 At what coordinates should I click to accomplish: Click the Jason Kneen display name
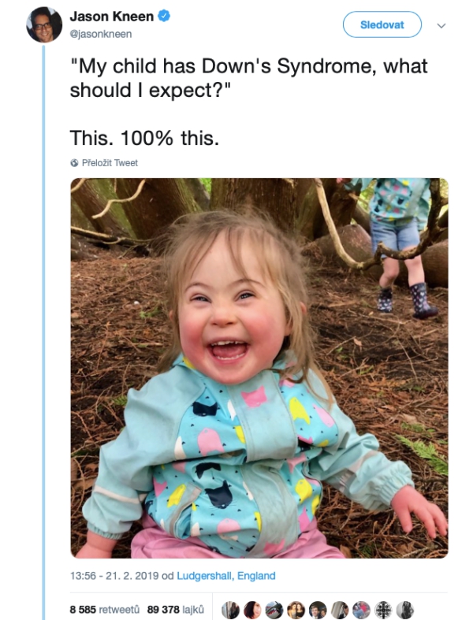click(x=112, y=17)
